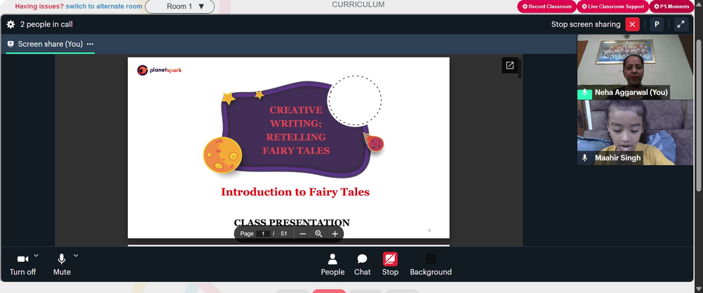
Task: Stop sharing via Stop button
Action: click(390, 265)
